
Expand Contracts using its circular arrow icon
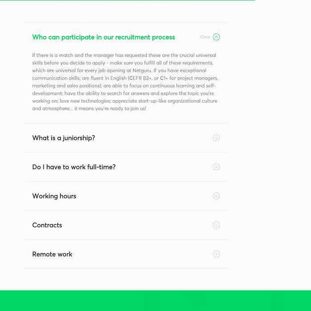[x=216, y=225]
